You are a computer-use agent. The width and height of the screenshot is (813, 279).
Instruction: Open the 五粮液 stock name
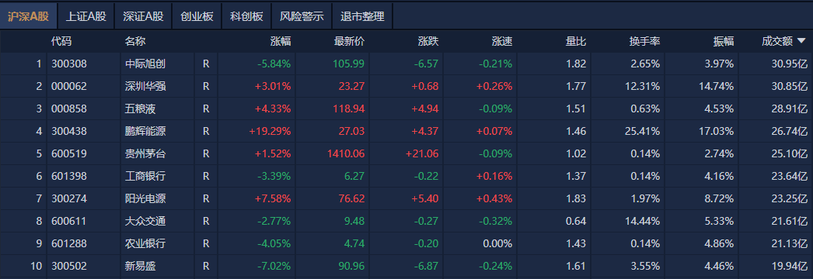tap(141, 109)
